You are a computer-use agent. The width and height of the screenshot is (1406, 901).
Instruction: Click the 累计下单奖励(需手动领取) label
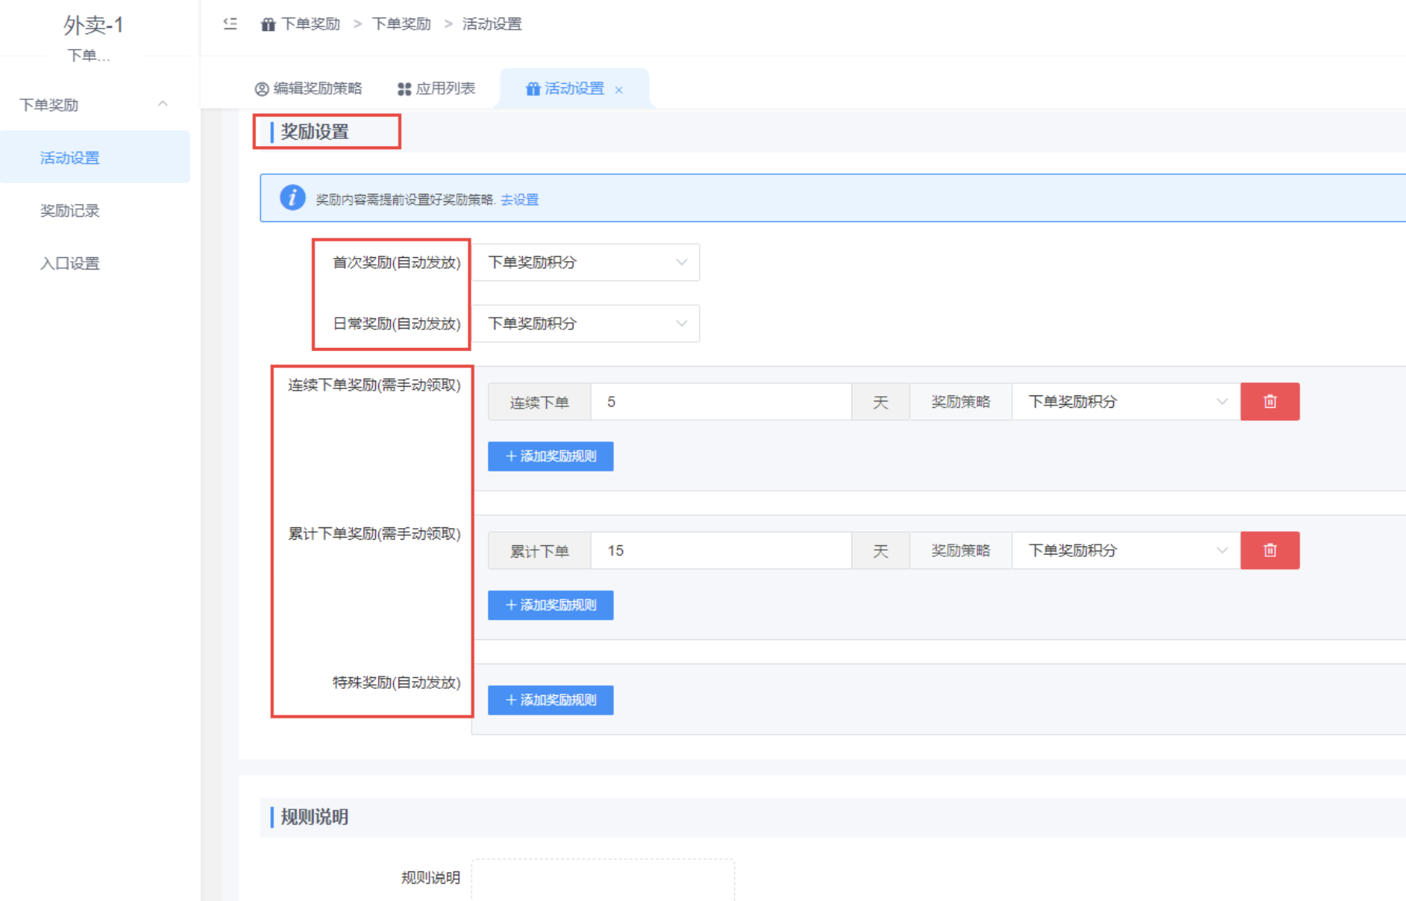[x=374, y=534]
